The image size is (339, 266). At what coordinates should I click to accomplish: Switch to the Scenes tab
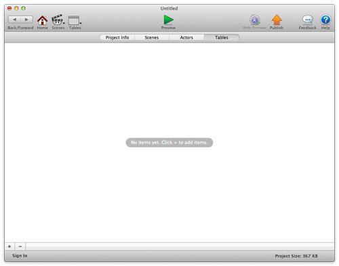coord(152,37)
